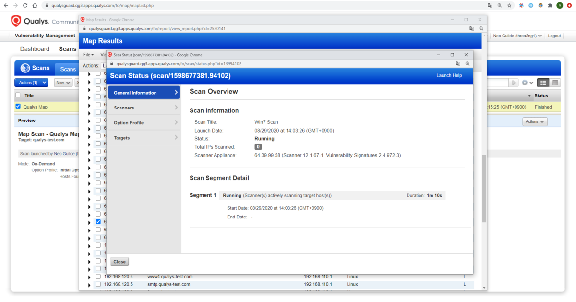
Task: Expand the 192.168.120.5 row
Action: (89, 285)
